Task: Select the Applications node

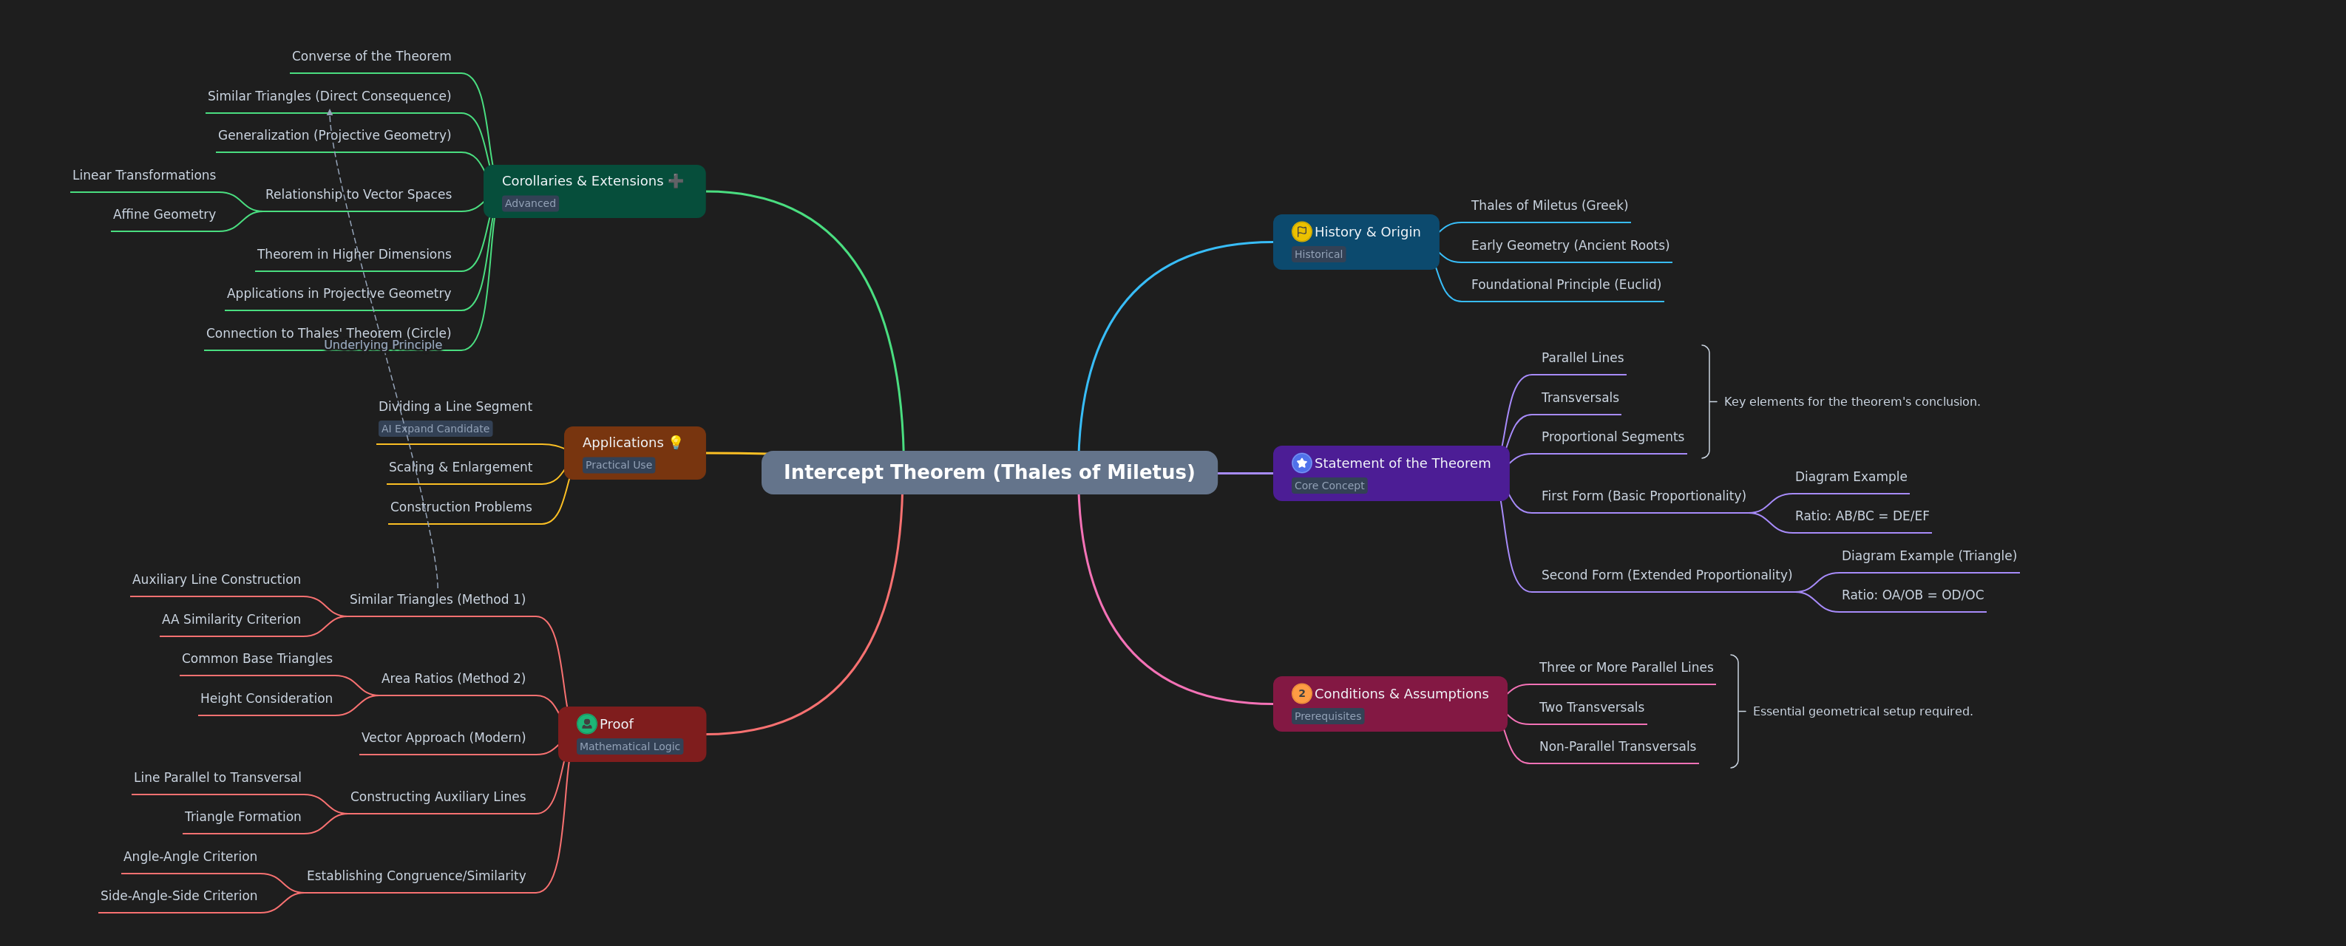Action: pyautogui.click(x=635, y=452)
